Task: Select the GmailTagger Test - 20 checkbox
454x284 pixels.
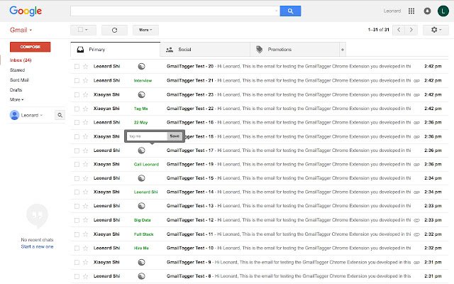Action: 77,66
